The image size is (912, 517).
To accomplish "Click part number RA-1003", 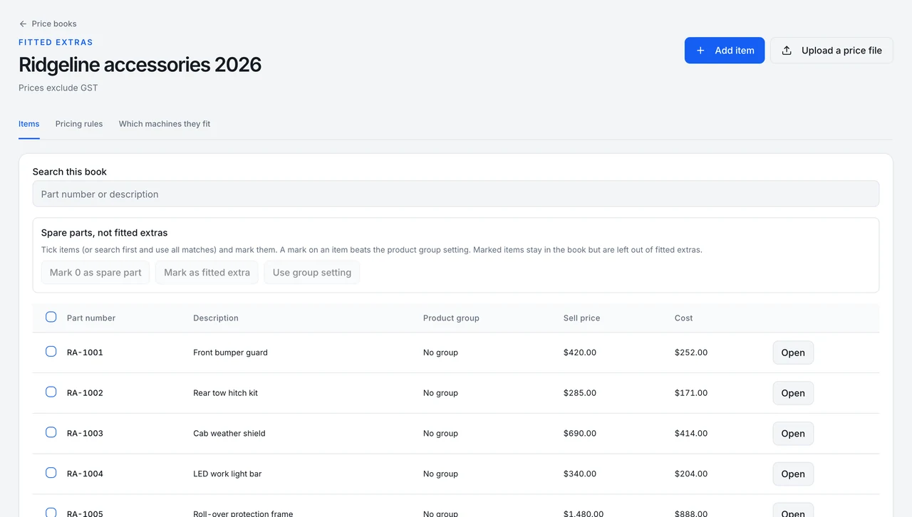I will click(85, 434).
